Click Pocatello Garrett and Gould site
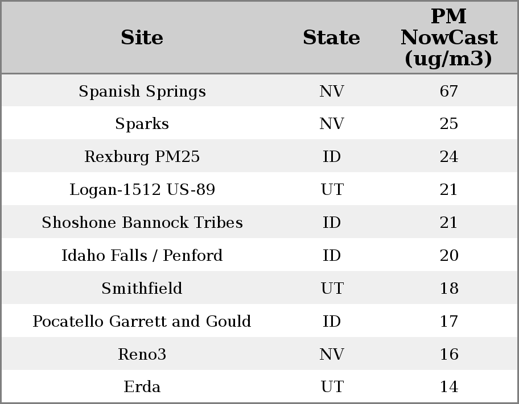This screenshot has width=519, height=404. click(142, 322)
